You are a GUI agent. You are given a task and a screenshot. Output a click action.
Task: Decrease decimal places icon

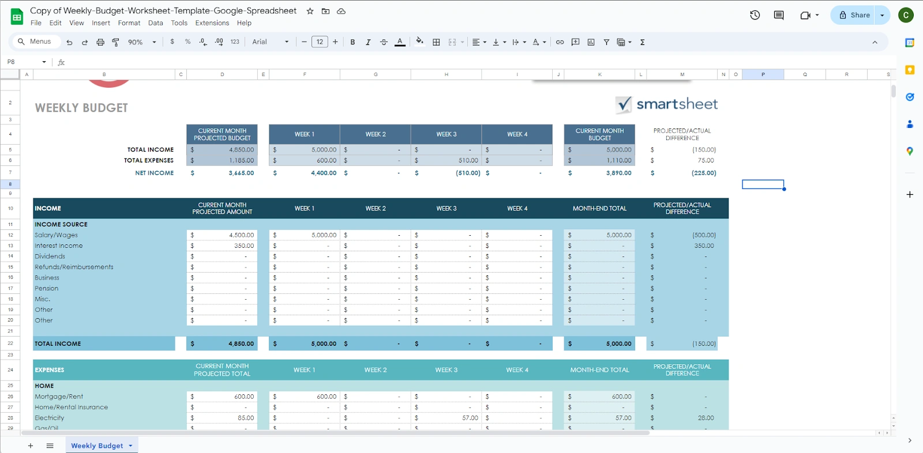203,42
